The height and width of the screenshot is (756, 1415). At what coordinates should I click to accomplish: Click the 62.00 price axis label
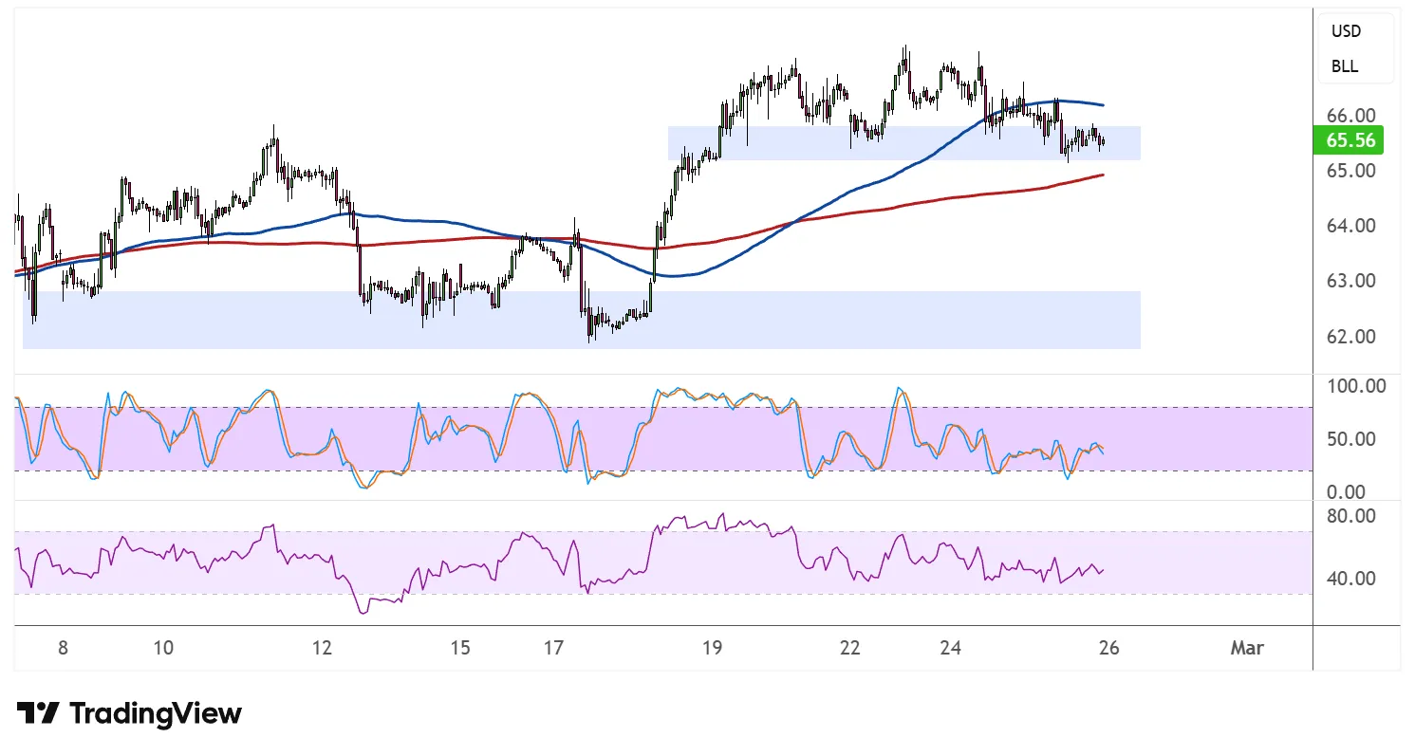click(1350, 337)
